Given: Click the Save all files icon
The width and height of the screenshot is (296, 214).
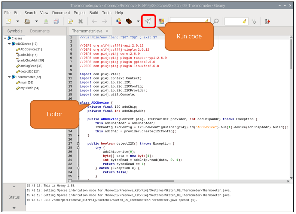Looking at the screenshot, I should tap(57, 21).
